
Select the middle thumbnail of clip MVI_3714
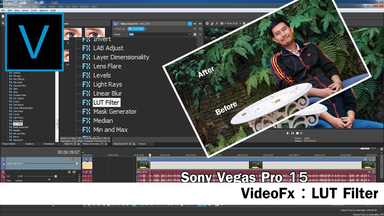point(256,165)
